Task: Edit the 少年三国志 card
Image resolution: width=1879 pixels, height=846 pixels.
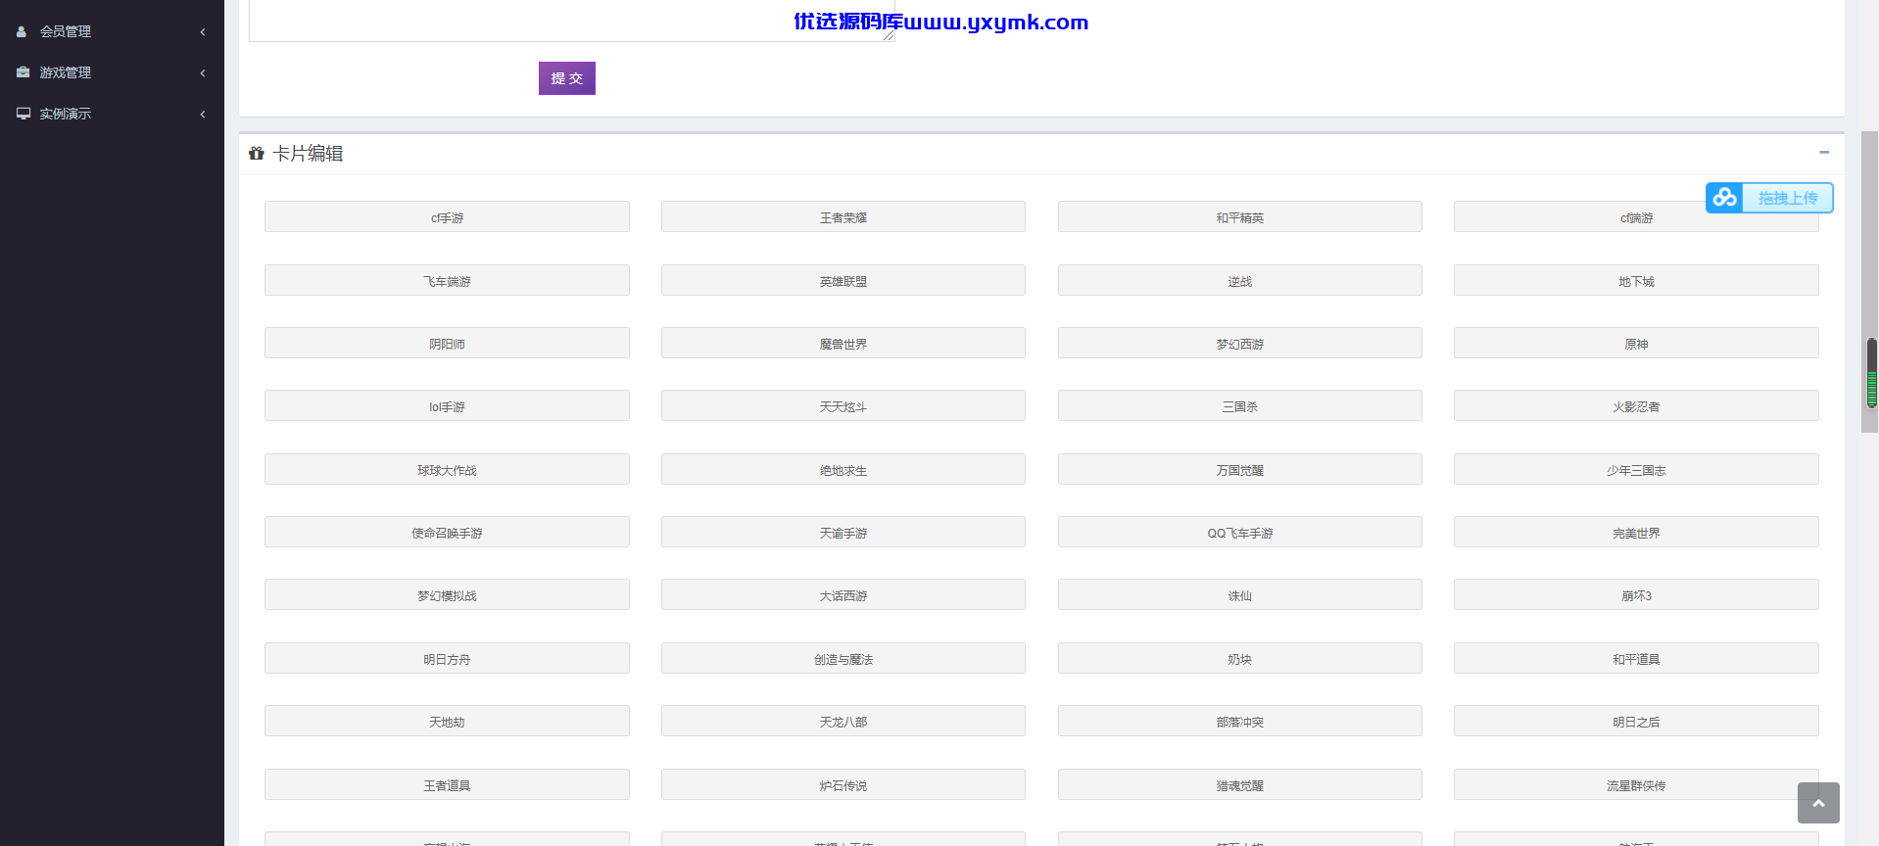Action: (1636, 470)
